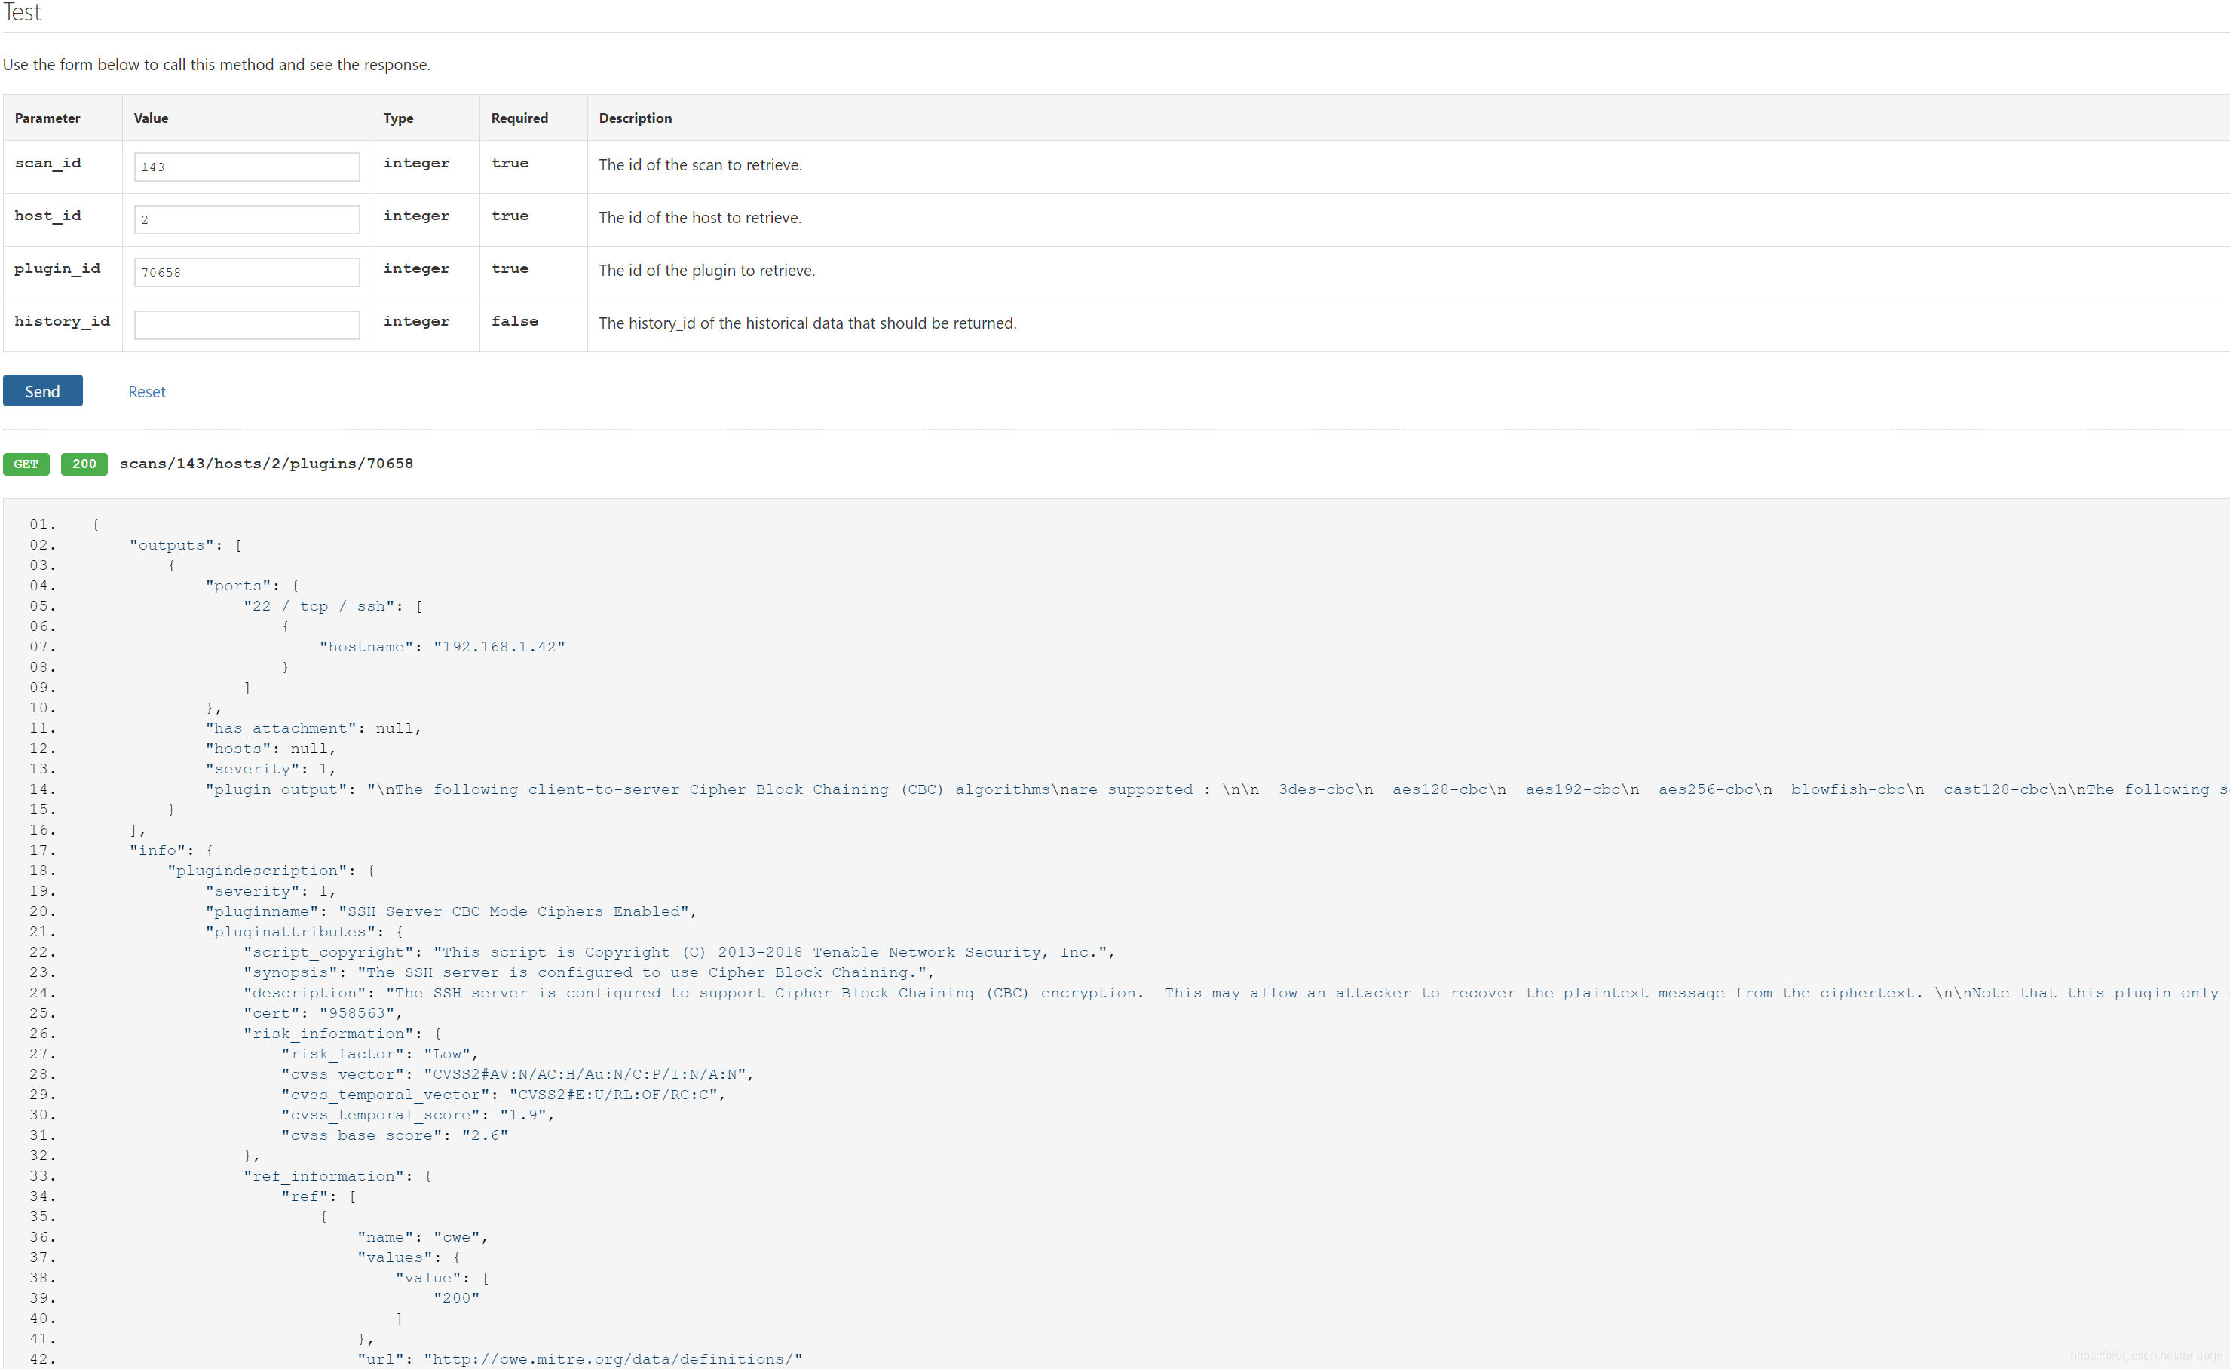2230x1369 pixels.
Task: Click the hostname value "192.168.1.42"
Action: pos(499,647)
